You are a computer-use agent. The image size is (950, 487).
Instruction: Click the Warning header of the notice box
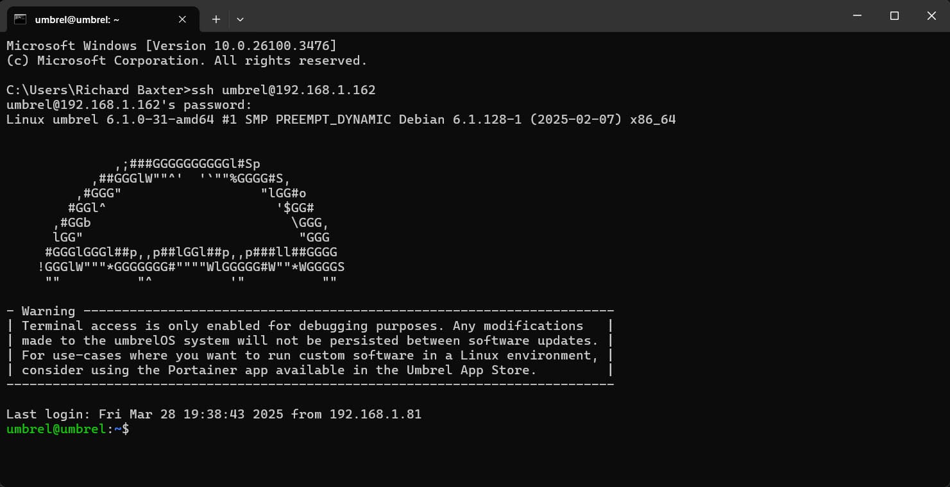tap(48, 311)
